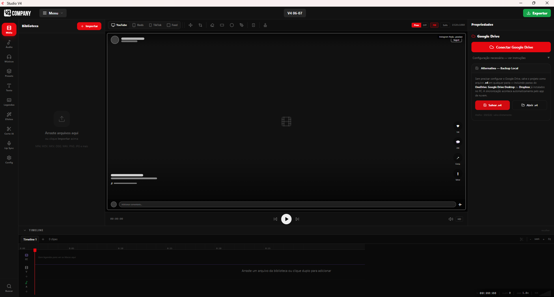This screenshot has height=297, width=554.
Task: Zoom in timeline with plus button
Action: [x=544, y=239]
